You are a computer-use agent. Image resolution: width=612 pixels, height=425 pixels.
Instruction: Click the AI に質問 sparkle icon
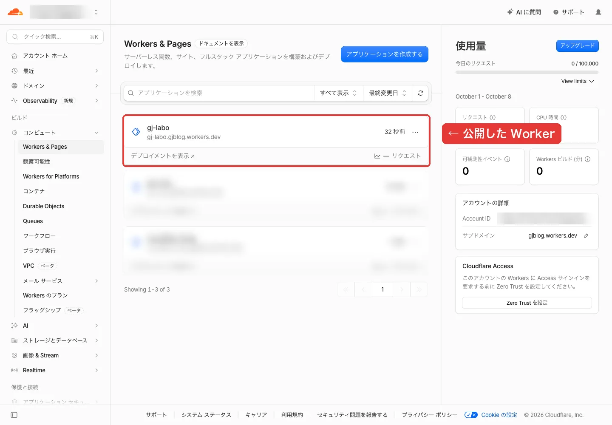pos(510,12)
